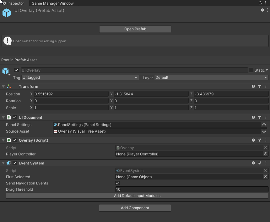
Task: Click the Panel Settings object picker icon
Action: (x=264, y=124)
